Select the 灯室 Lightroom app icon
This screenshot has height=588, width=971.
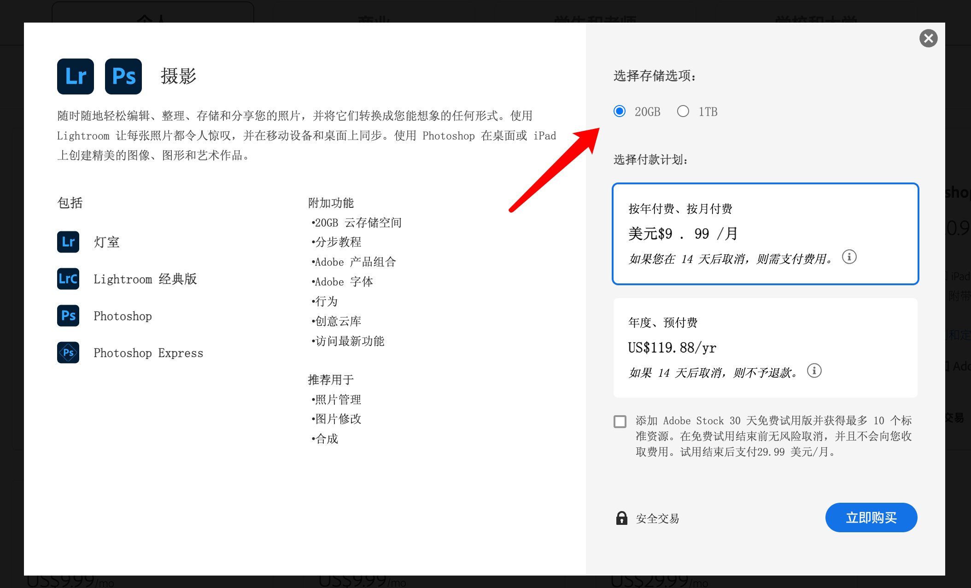[68, 242]
